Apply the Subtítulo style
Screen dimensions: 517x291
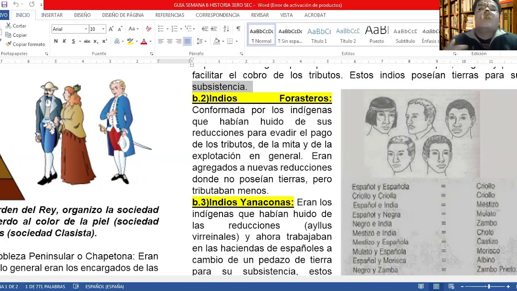tap(405, 35)
